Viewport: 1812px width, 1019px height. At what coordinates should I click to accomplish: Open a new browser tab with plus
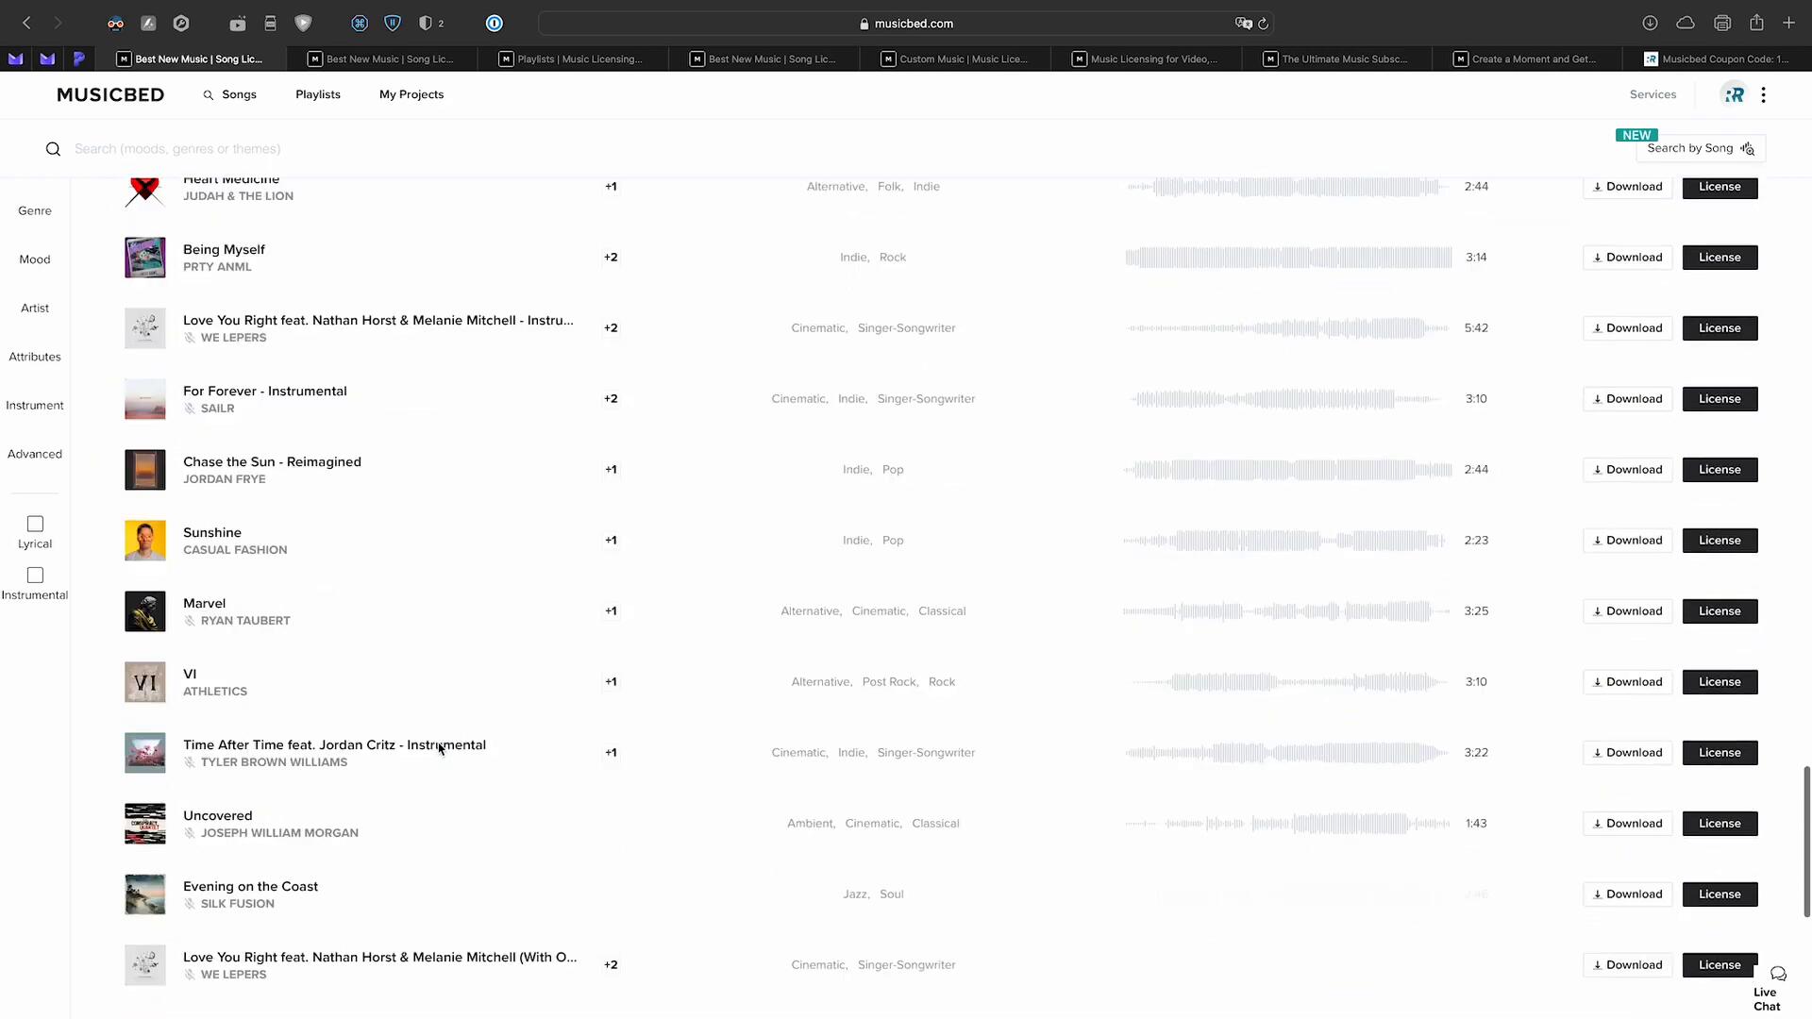[x=1788, y=23]
